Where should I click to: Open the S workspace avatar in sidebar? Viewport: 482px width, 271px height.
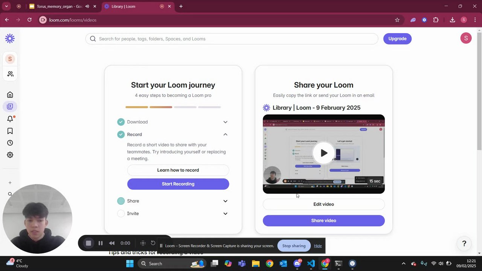(x=10, y=59)
